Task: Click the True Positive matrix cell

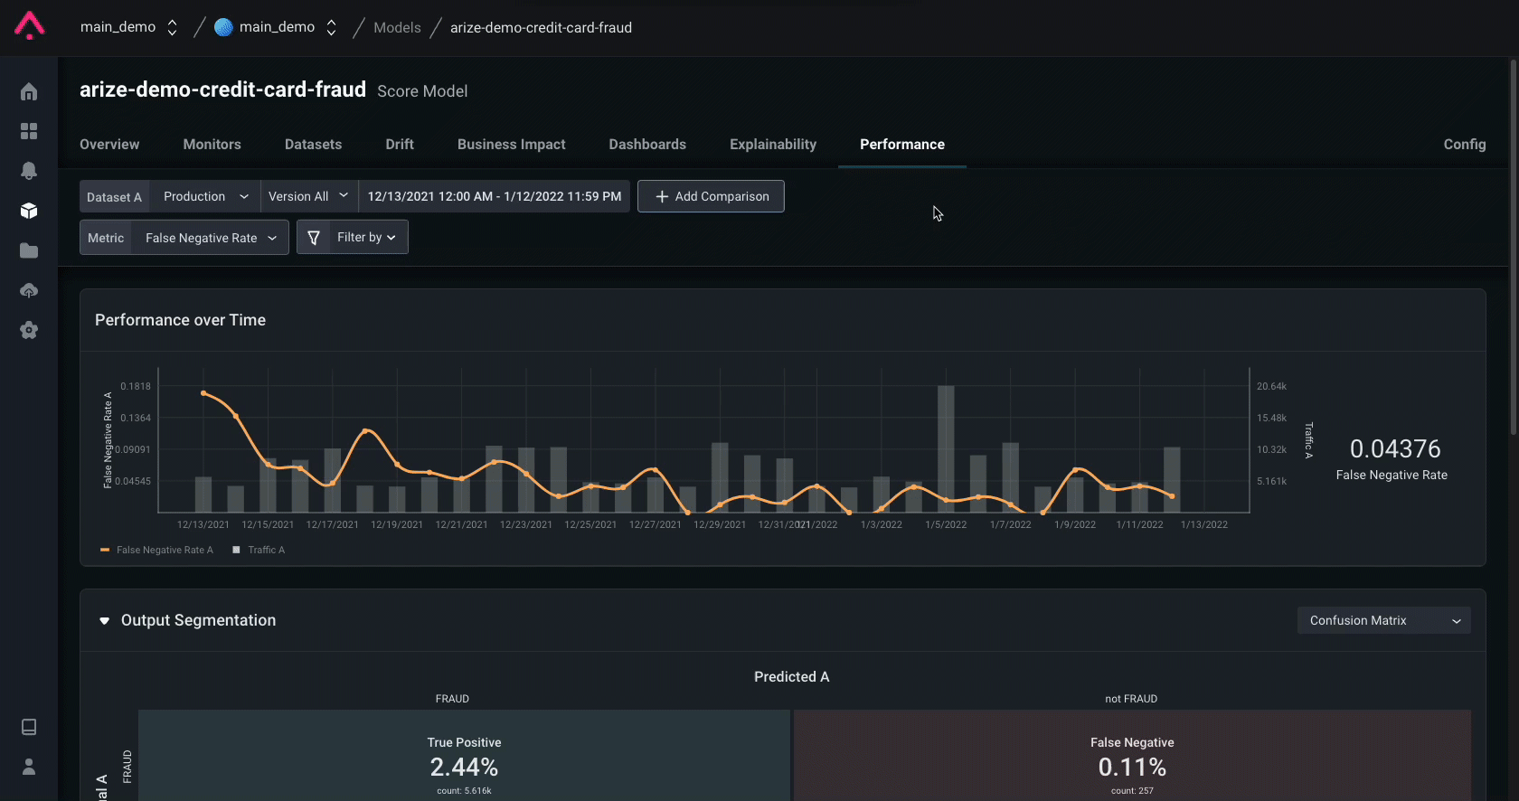Action: tap(464, 756)
